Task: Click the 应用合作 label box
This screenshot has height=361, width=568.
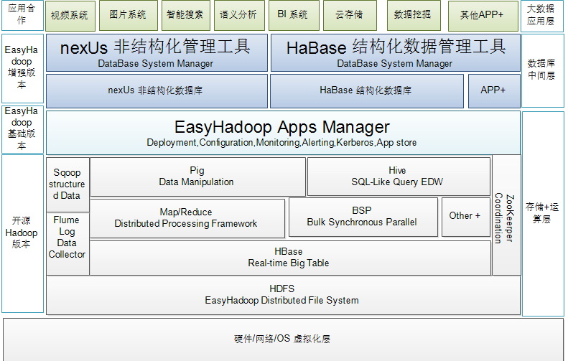Action: 22,15
